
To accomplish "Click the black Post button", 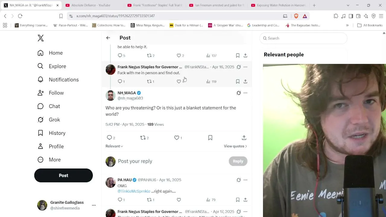I will tap(64, 175).
